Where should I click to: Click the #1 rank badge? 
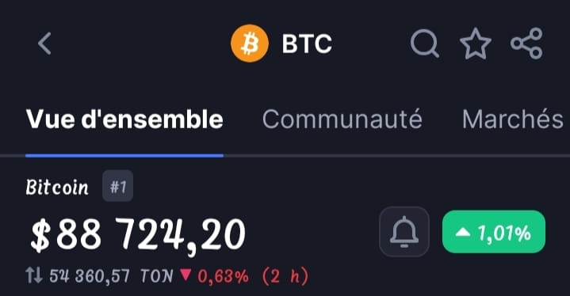118,186
